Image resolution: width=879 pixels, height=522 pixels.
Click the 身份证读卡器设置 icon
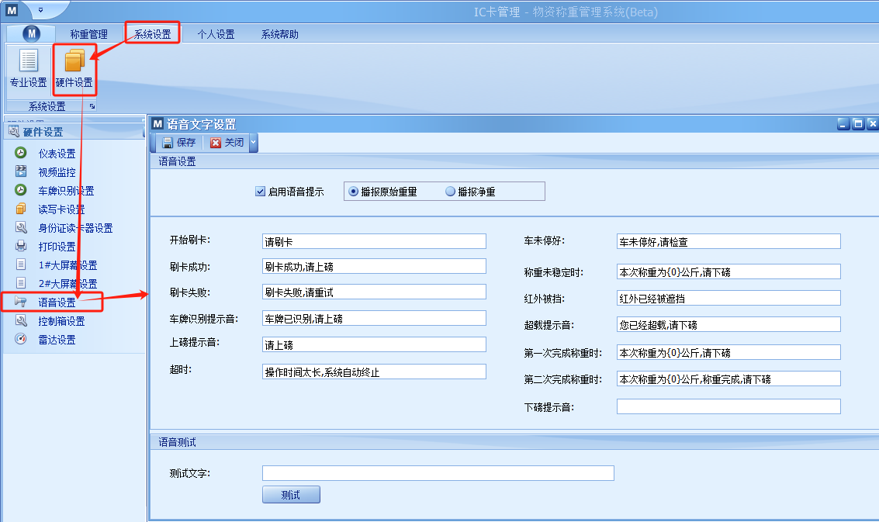click(21, 227)
